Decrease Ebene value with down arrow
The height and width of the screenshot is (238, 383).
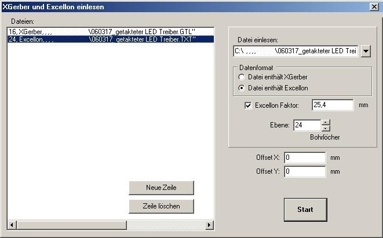325,128
